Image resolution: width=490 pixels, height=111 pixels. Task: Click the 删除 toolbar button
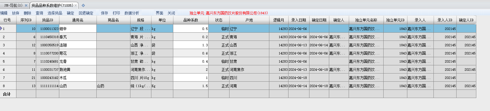(x=27, y=13)
